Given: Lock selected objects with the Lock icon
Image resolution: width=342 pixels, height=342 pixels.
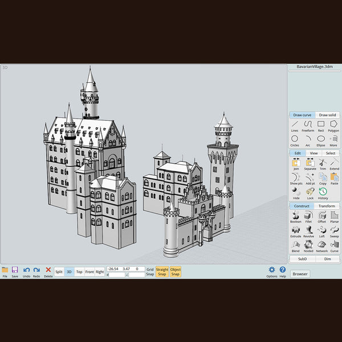Looking at the screenshot, I should [x=310, y=194].
